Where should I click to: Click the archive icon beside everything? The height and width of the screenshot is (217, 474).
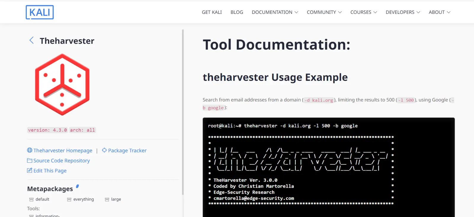click(69, 200)
